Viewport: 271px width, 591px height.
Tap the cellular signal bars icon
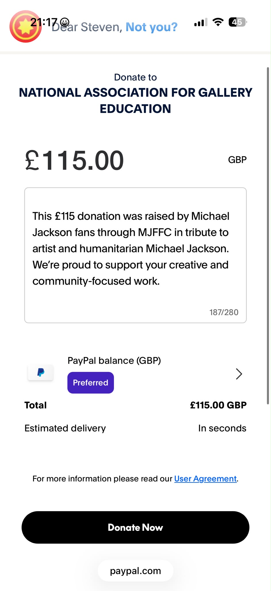coord(201,22)
